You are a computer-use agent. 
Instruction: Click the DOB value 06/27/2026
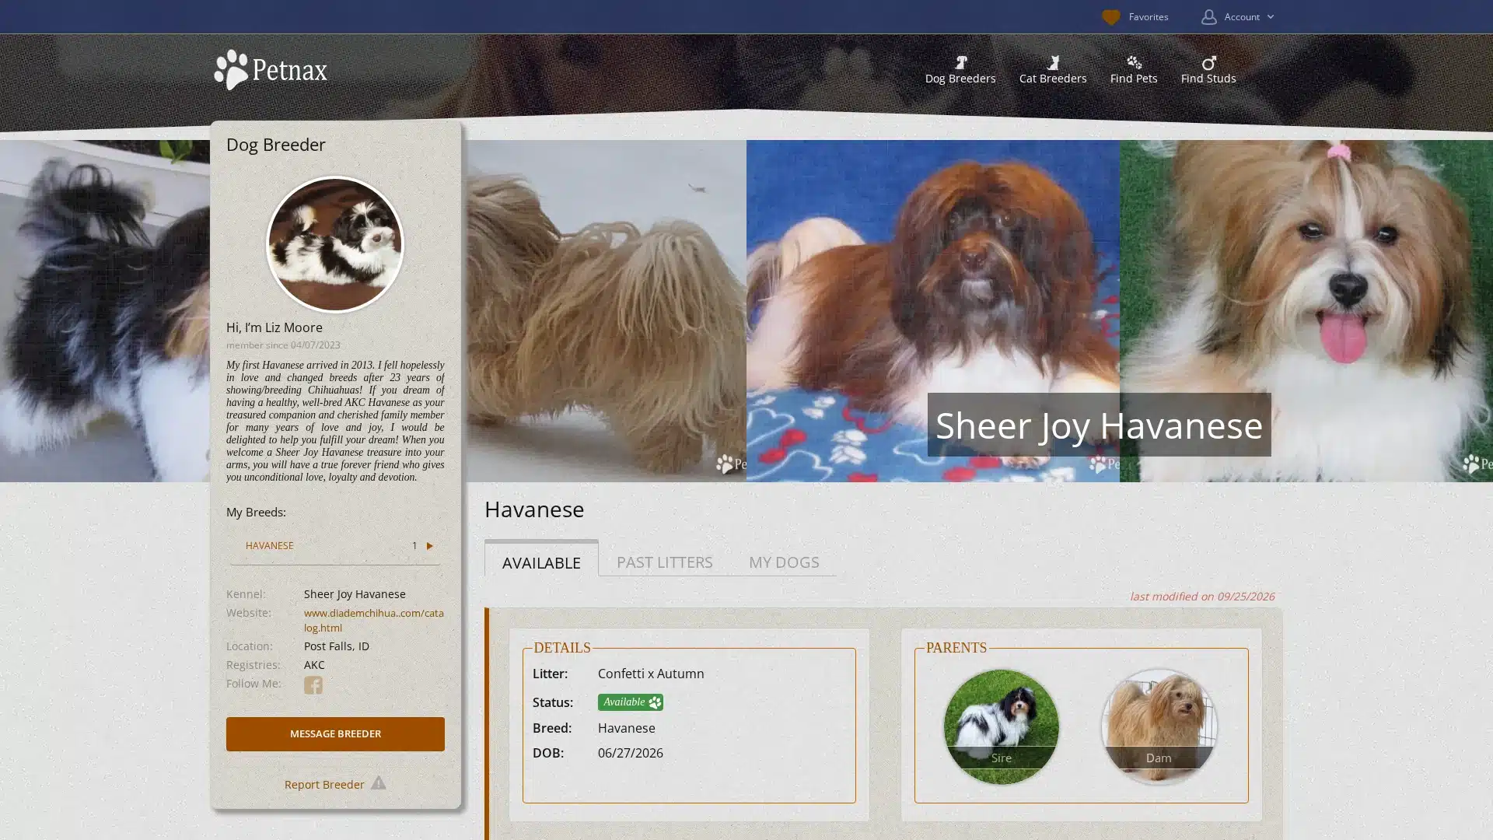tap(630, 753)
